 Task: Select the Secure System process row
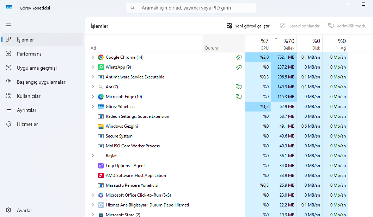click(x=216, y=136)
